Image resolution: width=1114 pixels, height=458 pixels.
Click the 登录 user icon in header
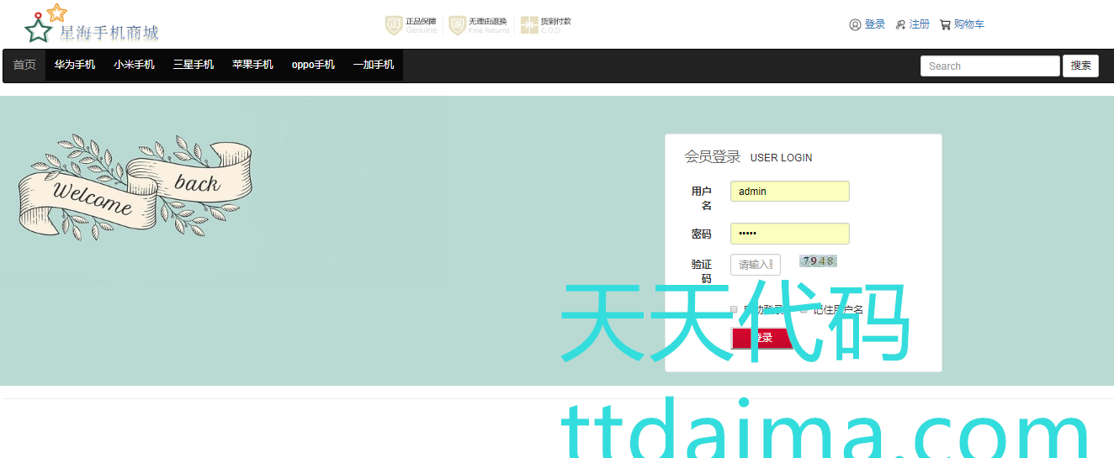[855, 25]
